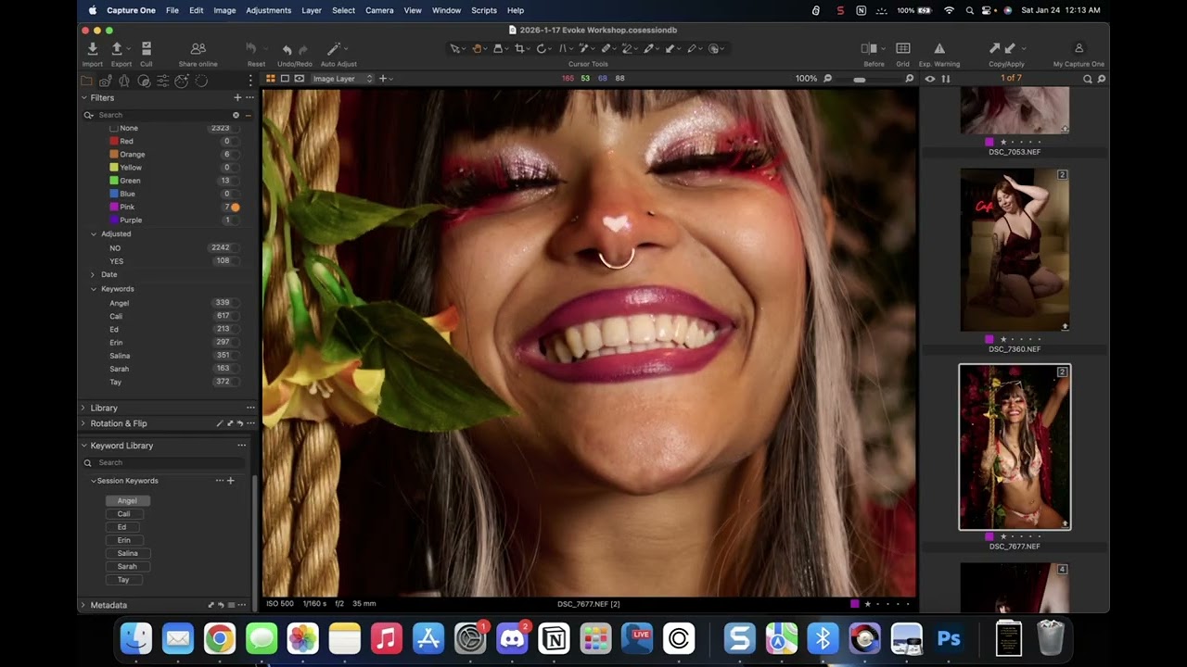This screenshot has width=1187, height=667.
Task: Click the Filters search field
Action: coord(164,115)
